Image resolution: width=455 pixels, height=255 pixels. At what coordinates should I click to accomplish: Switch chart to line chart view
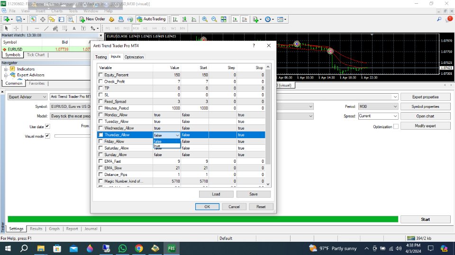pyautogui.click(x=194, y=19)
